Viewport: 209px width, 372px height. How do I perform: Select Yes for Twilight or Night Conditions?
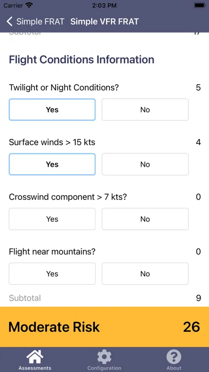pyautogui.click(x=52, y=110)
